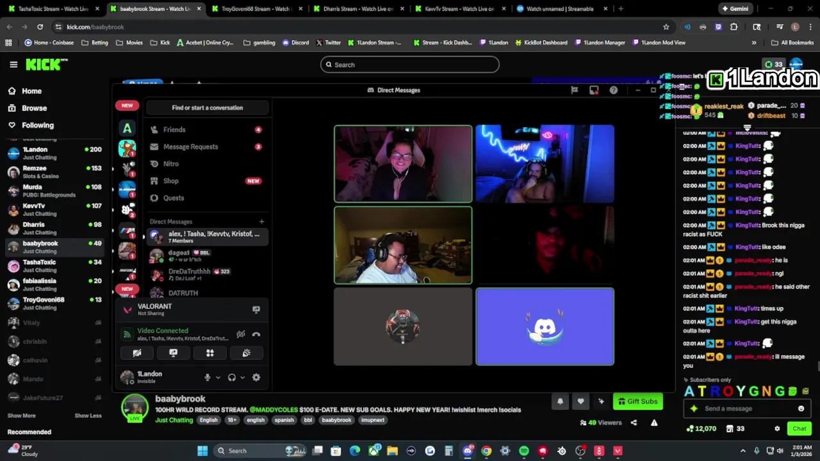This screenshot has width=820, height=461.
Task: Click Find or start a conversation
Action: (x=207, y=108)
